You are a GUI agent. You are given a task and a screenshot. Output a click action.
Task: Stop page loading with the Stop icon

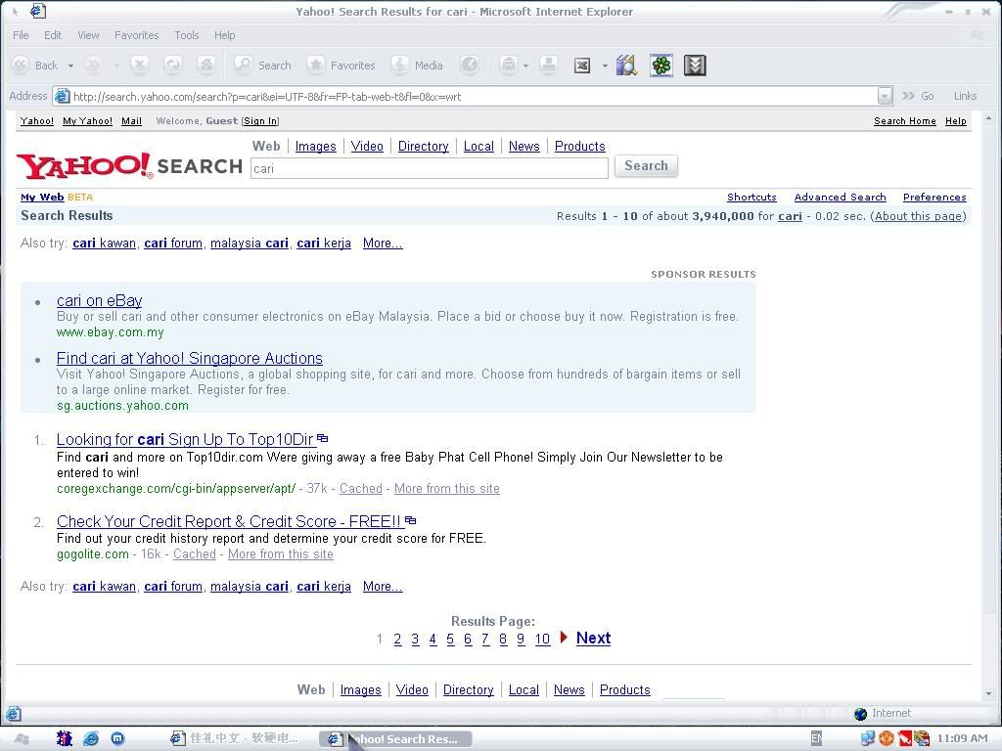(x=139, y=66)
